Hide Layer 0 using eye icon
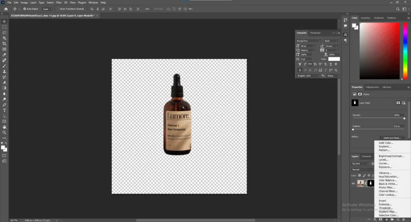 tap(353, 183)
